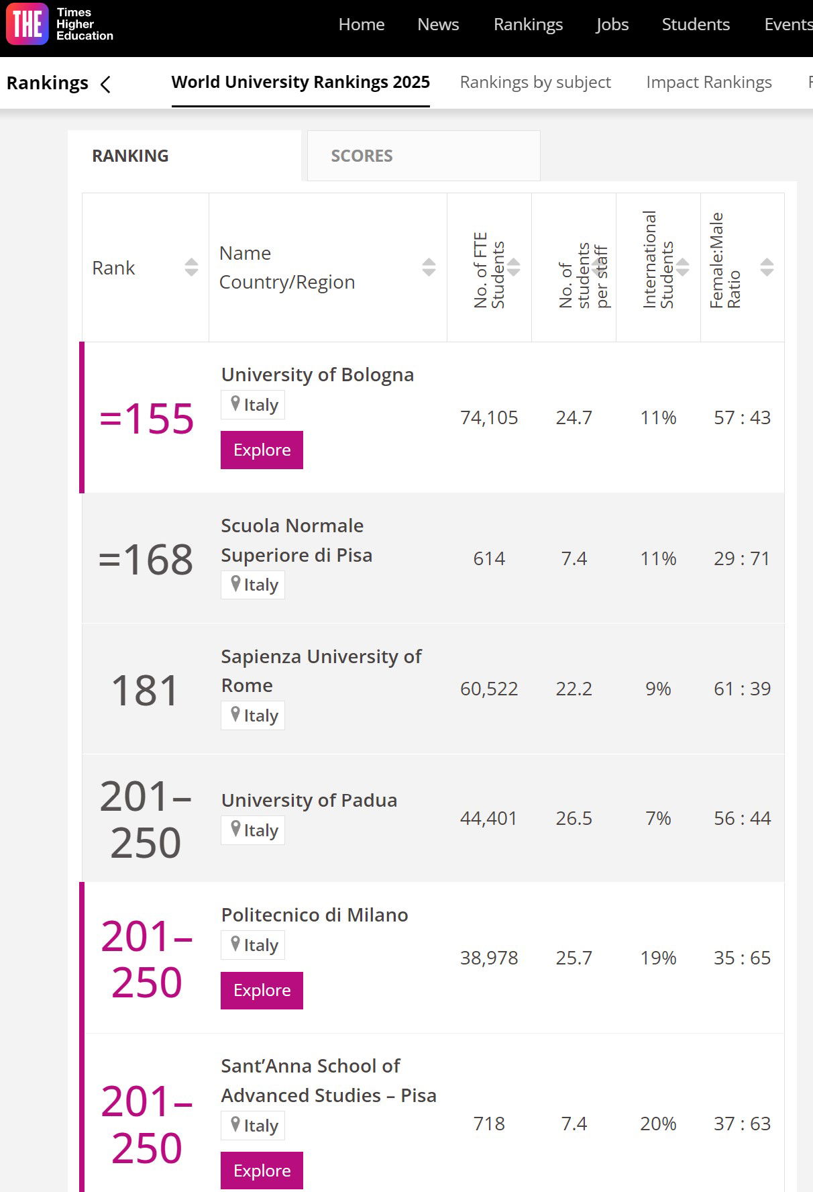
Task: Explore the University of Bologna
Action: [262, 450]
